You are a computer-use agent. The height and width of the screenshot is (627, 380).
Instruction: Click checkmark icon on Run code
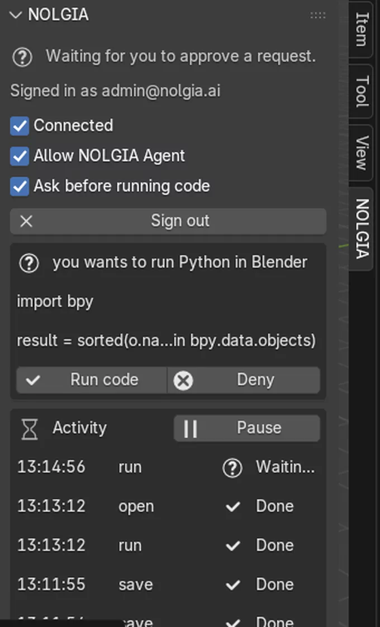pos(33,380)
